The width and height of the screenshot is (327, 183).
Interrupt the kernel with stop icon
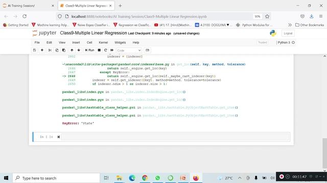tap(99, 50)
